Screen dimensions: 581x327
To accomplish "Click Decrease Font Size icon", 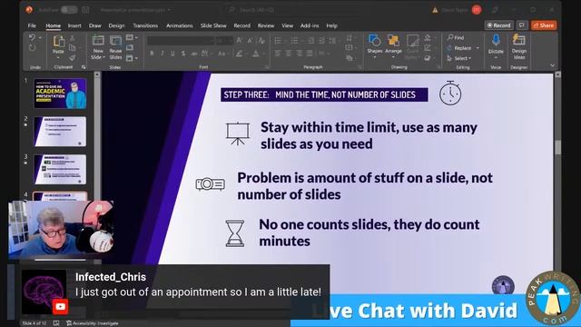I will coord(251,40).
